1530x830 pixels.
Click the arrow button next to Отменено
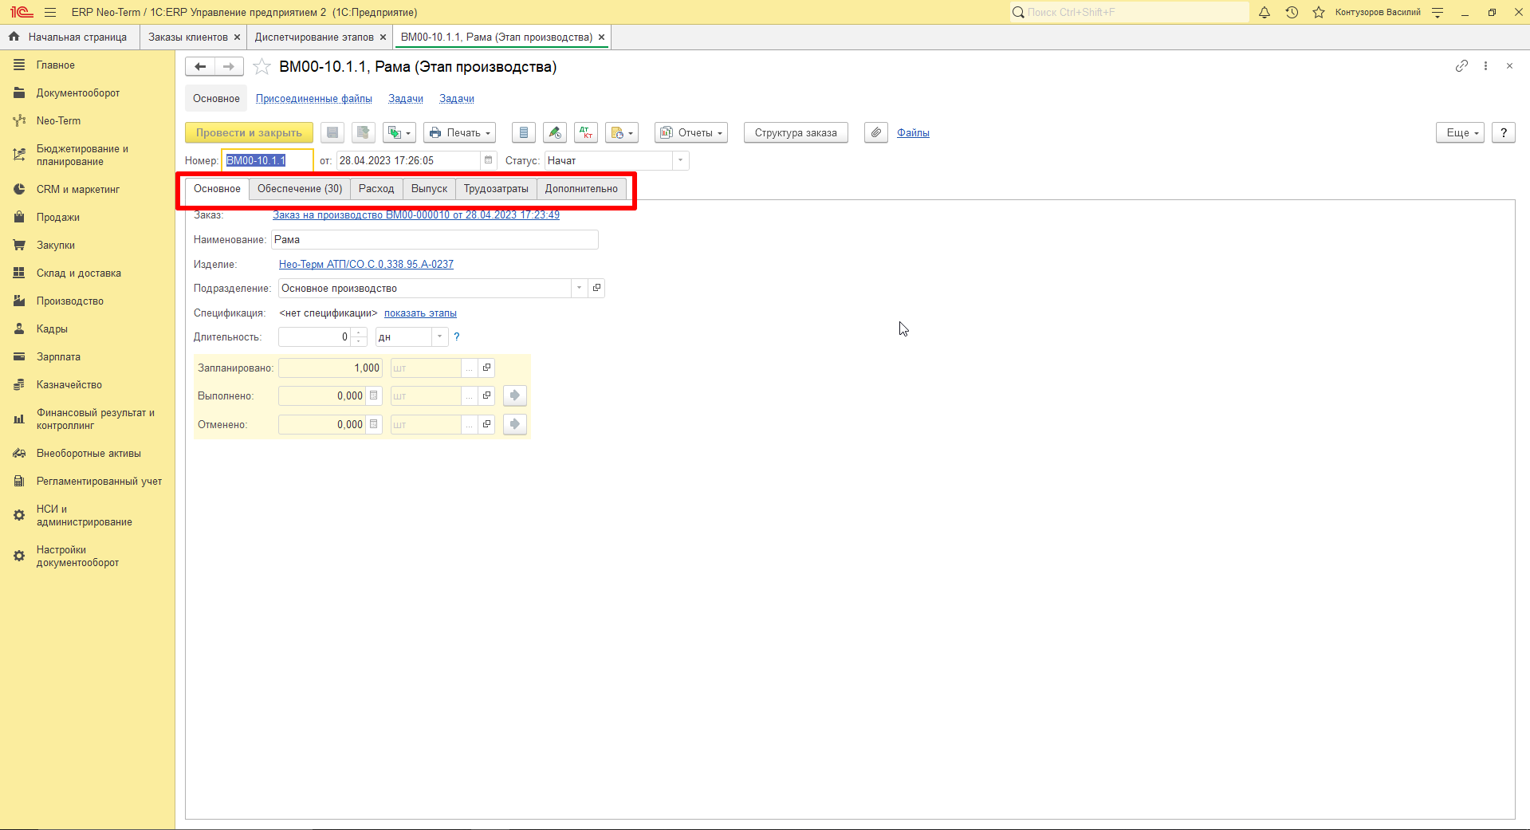pyautogui.click(x=515, y=424)
